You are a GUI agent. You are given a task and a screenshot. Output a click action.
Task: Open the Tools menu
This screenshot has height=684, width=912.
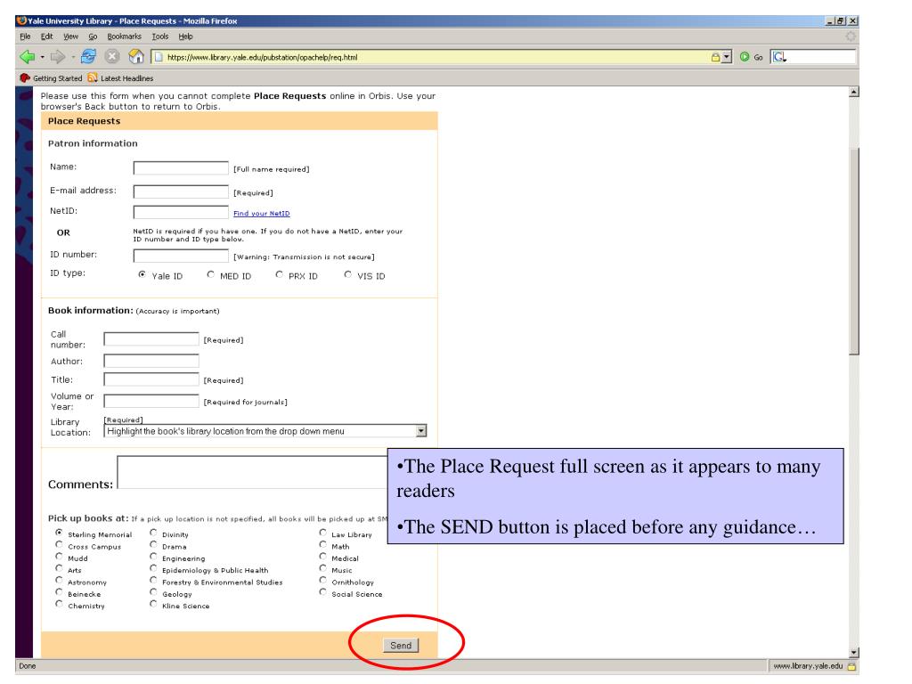point(159,36)
